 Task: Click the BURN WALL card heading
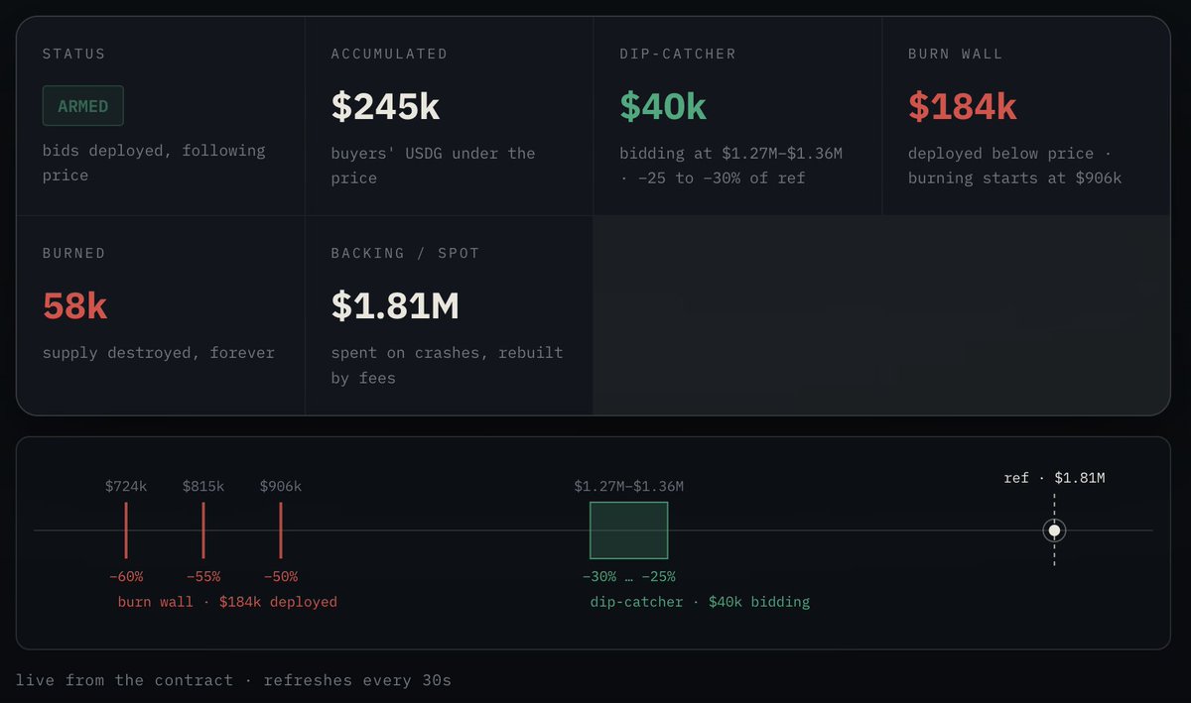click(955, 54)
